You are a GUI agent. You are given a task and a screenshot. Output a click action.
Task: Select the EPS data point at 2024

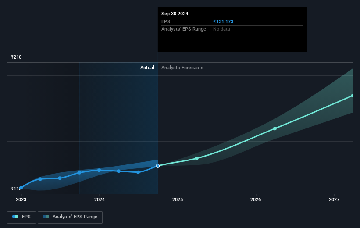99,170
